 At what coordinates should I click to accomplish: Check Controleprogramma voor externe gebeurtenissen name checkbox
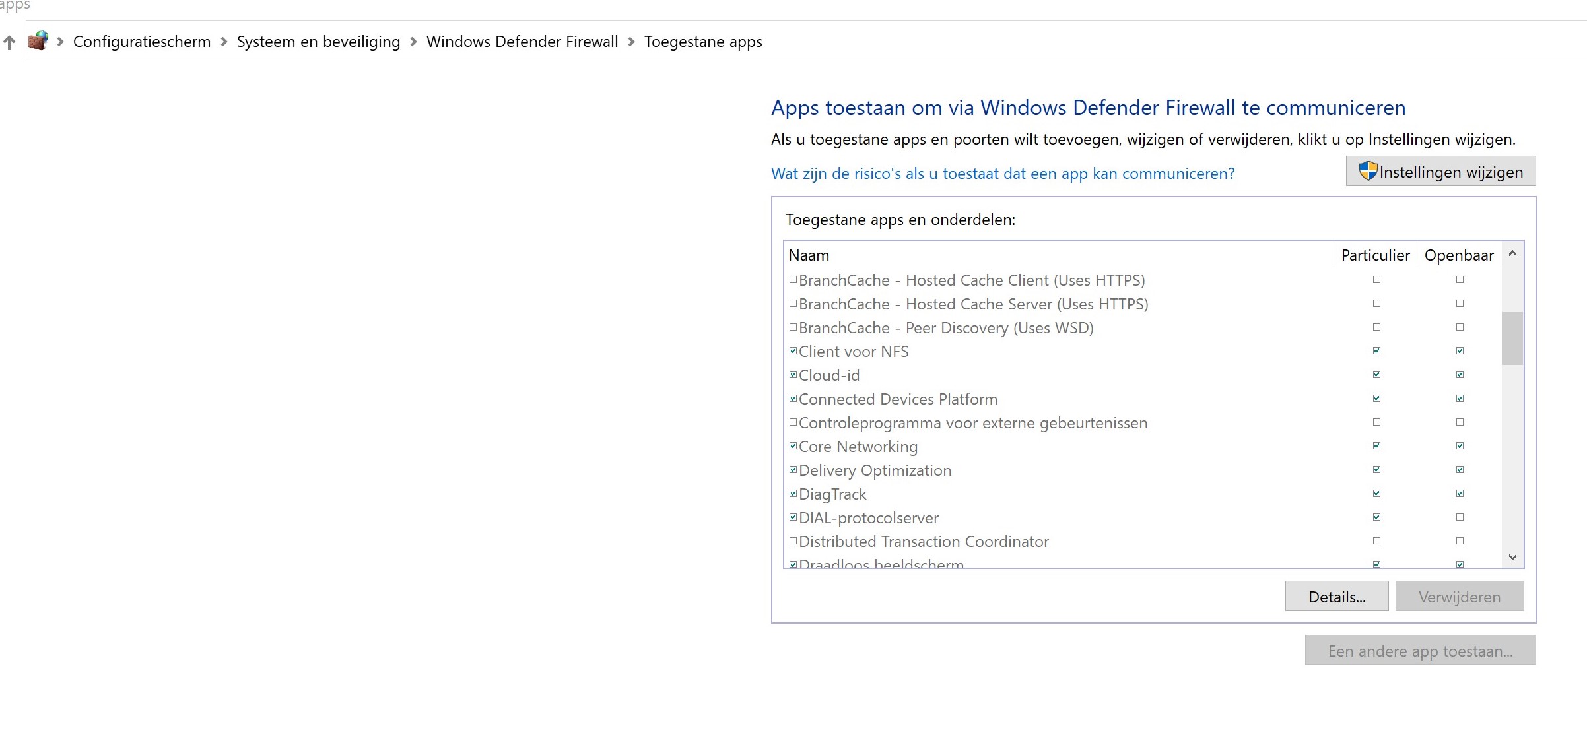click(x=793, y=422)
